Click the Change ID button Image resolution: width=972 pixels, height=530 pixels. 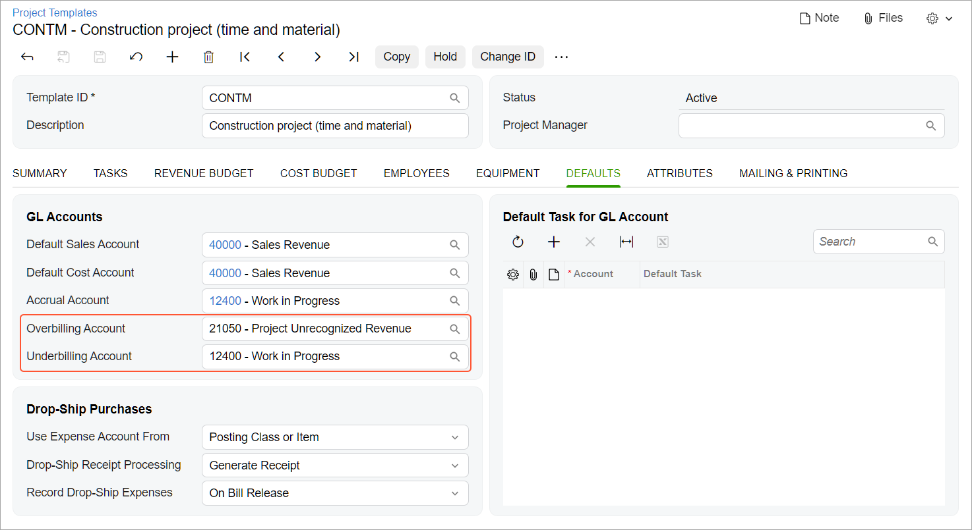[x=507, y=57]
